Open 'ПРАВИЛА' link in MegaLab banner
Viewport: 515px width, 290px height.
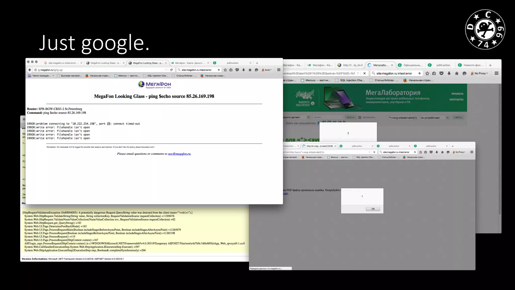457,94
